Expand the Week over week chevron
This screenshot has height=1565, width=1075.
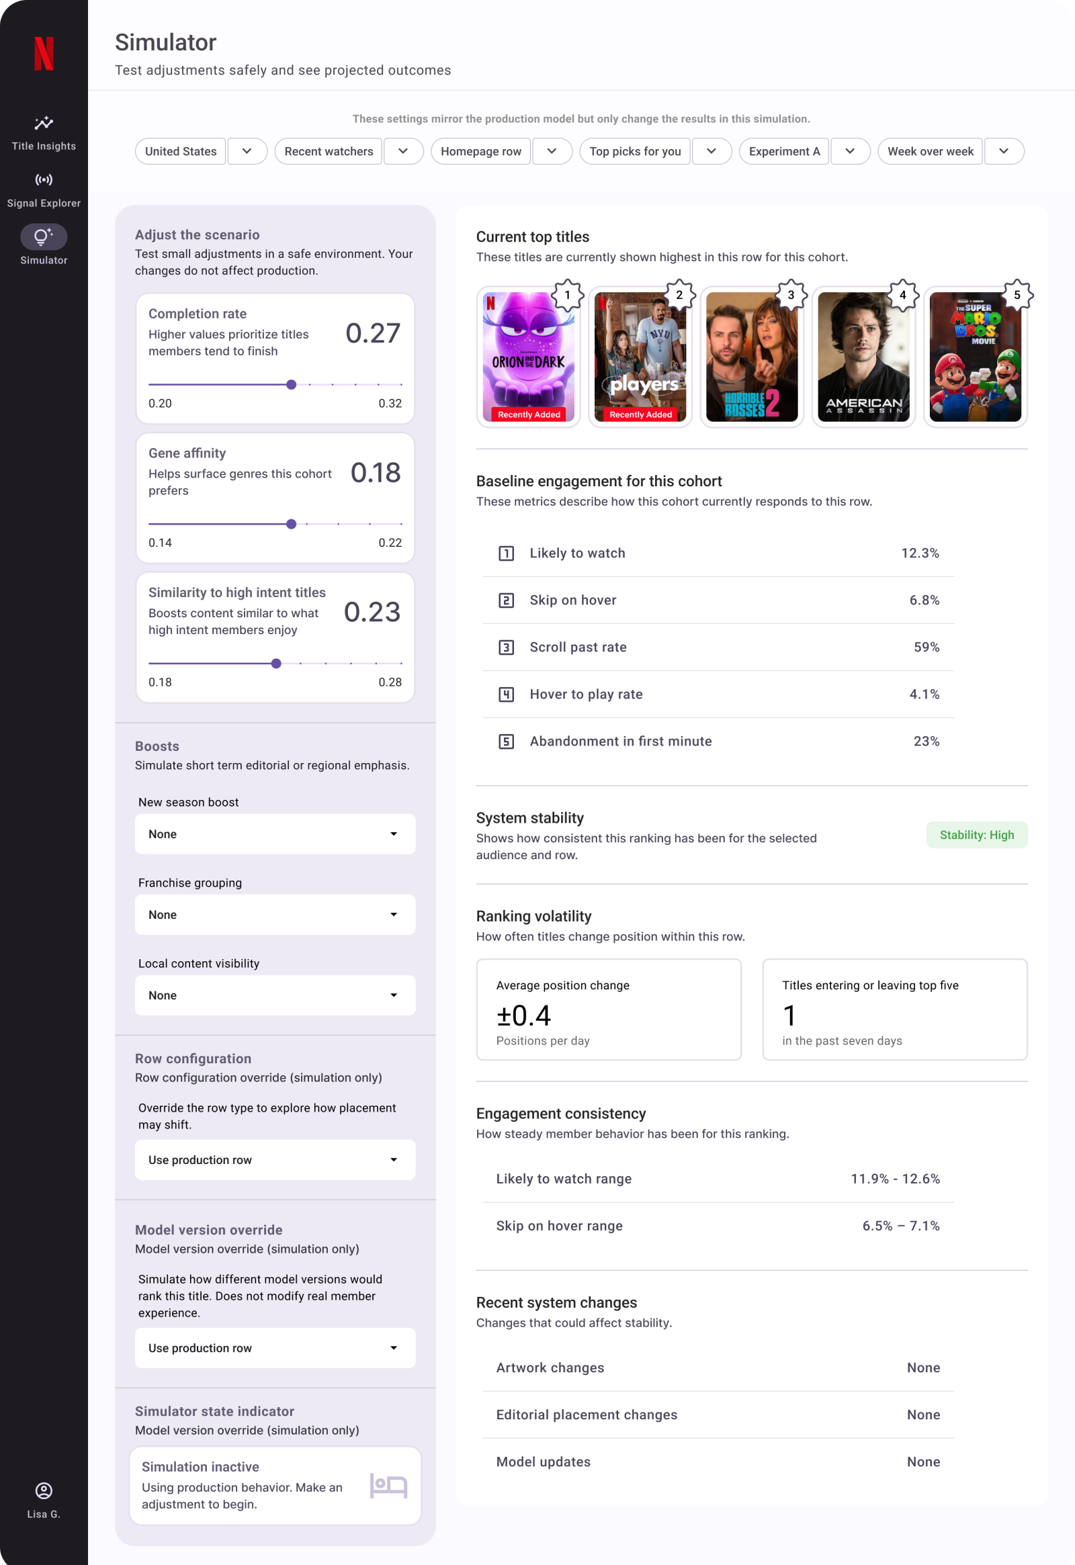(x=1004, y=152)
